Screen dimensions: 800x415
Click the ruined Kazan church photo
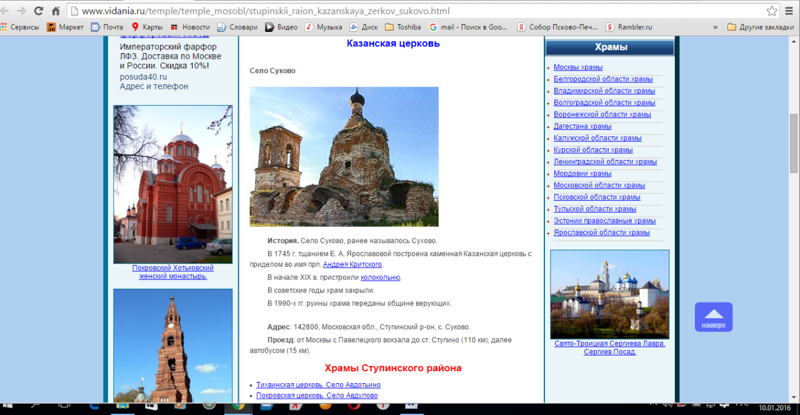344,156
